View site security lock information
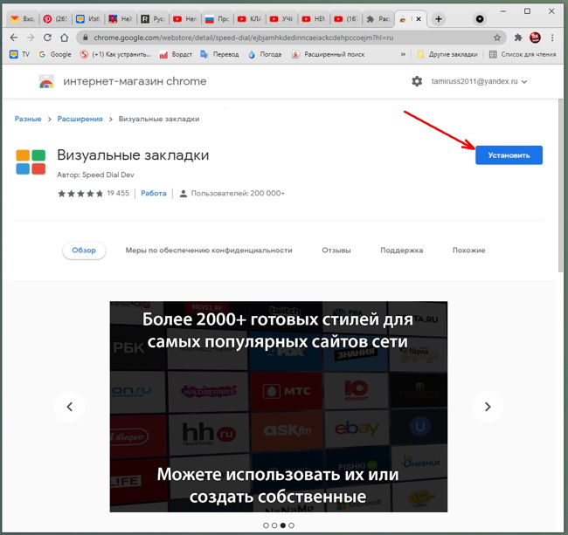 (86, 38)
